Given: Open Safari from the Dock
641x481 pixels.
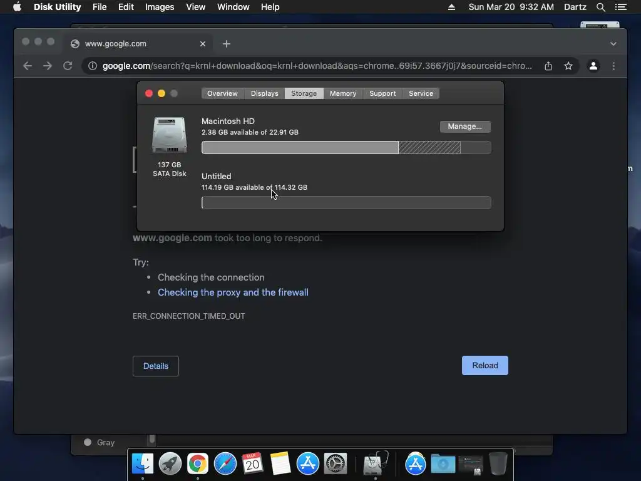Looking at the screenshot, I should click(x=225, y=463).
